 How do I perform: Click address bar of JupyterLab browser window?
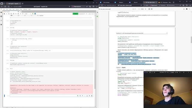(x=40, y=7)
